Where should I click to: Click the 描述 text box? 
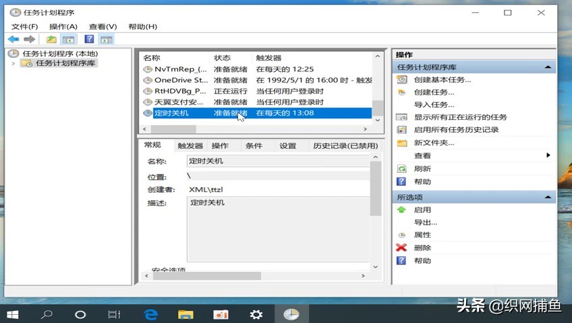coord(279,229)
